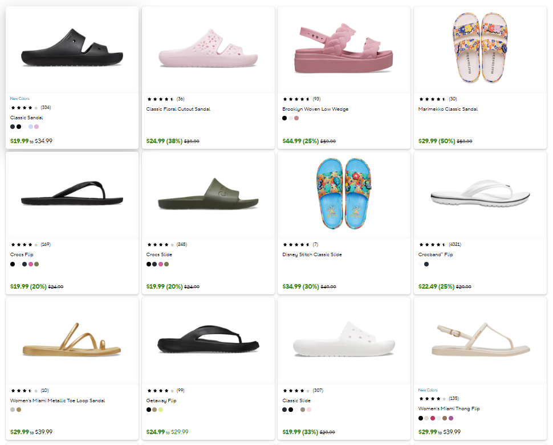Open the gold Miami Metallic Toe Loop image
Screen dimensions: 553x445
click(72, 341)
